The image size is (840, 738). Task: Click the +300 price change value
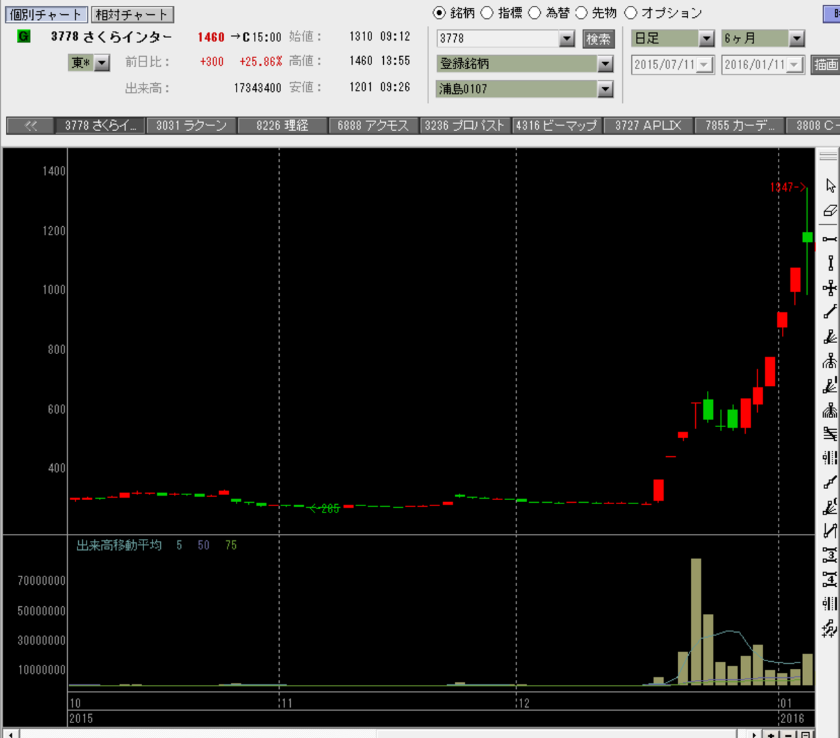pyautogui.click(x=212, y=62)
